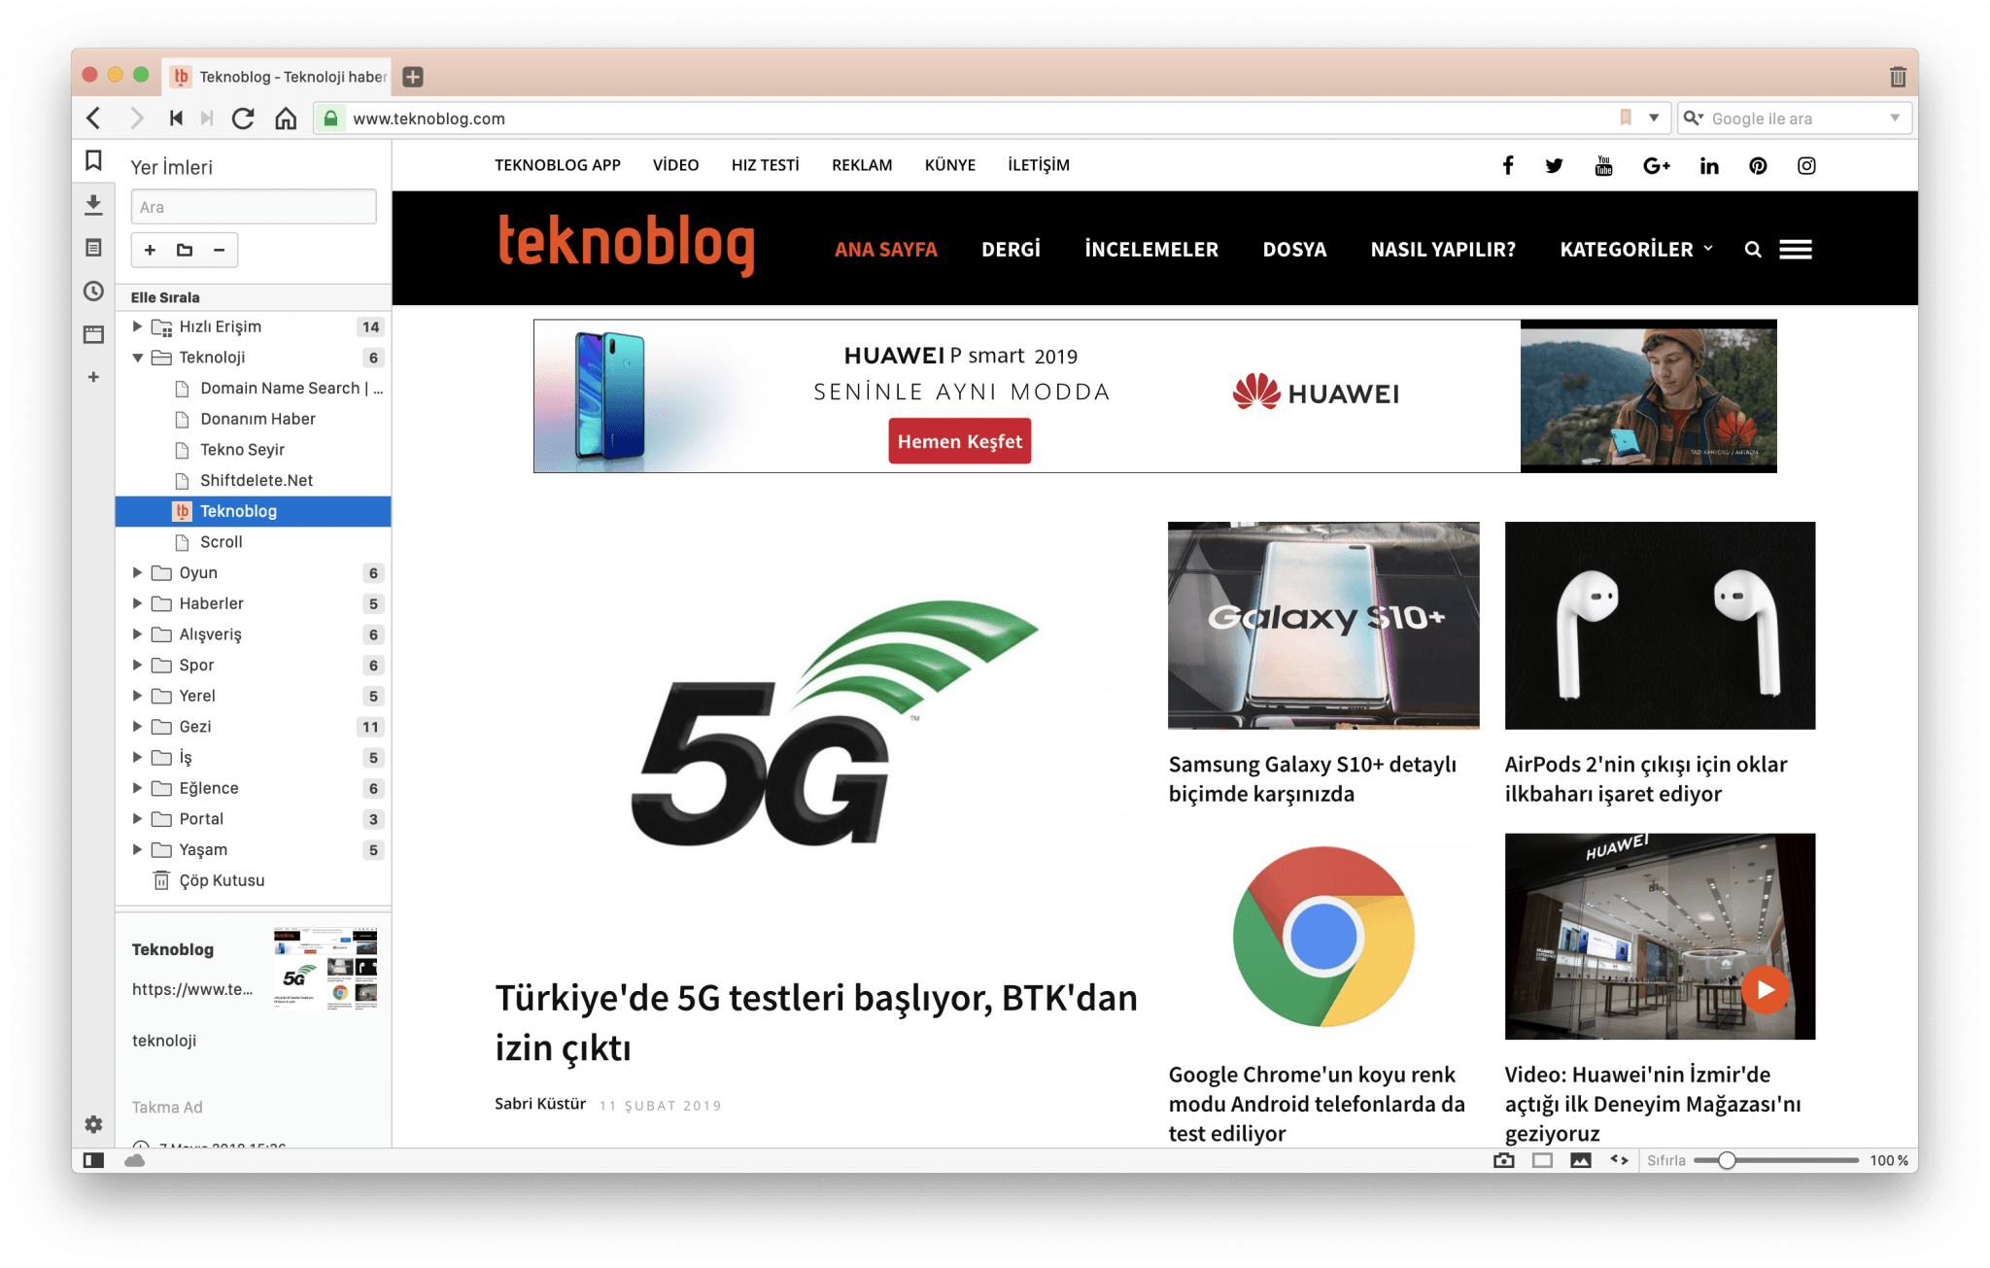The image size is (1990, 1268).
Task: Open the hamburger menu on site
Action: click(1796, 250)
